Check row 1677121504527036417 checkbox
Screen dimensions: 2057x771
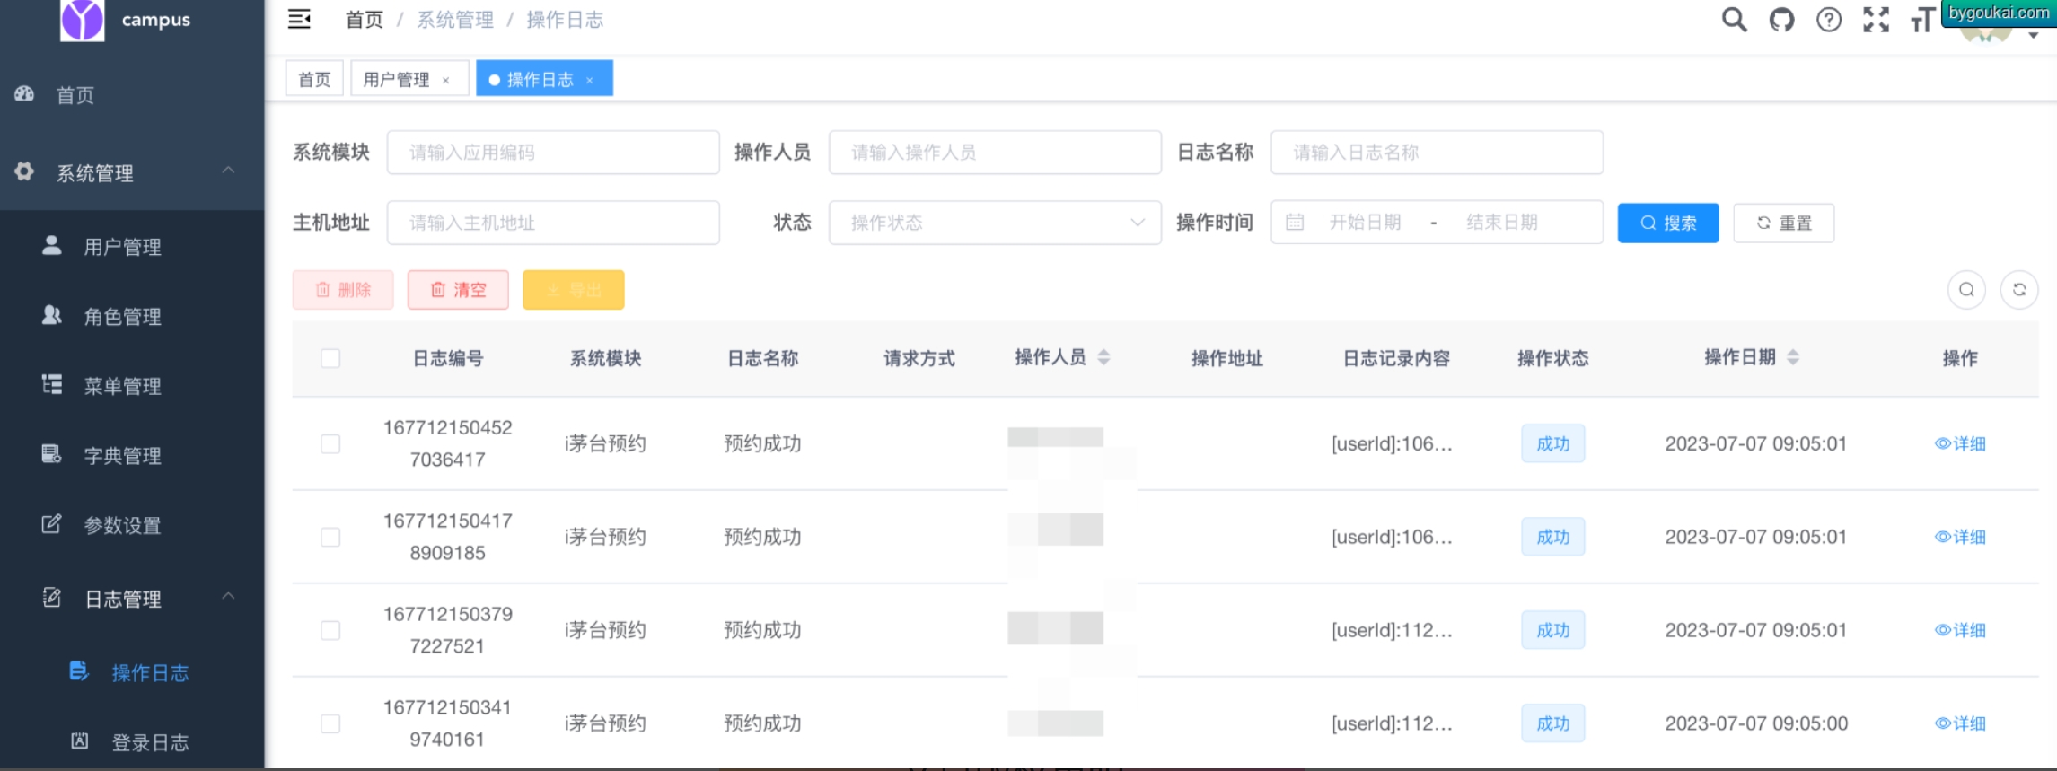click(x=330, y=443)
